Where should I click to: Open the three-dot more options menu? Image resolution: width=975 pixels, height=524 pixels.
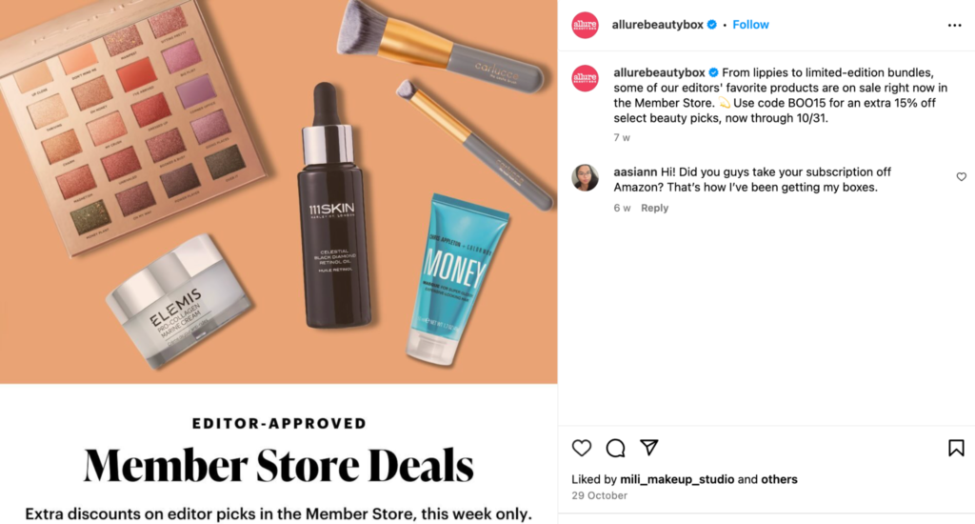(954, 26)
